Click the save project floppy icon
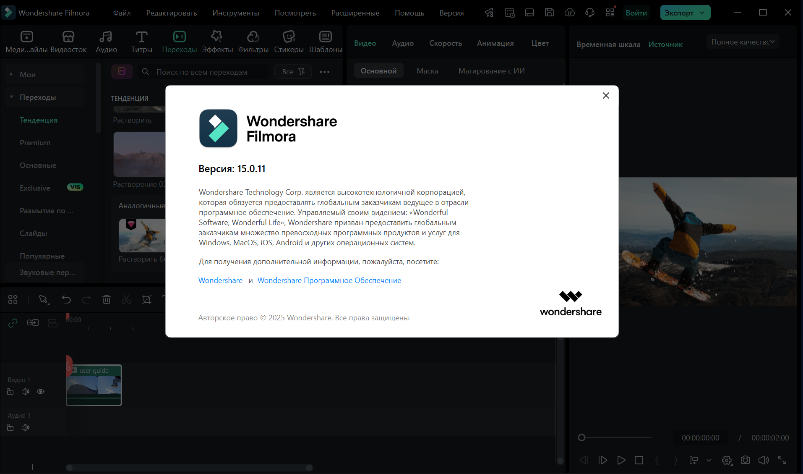This screenshot has width=803, height=474. 550,13
